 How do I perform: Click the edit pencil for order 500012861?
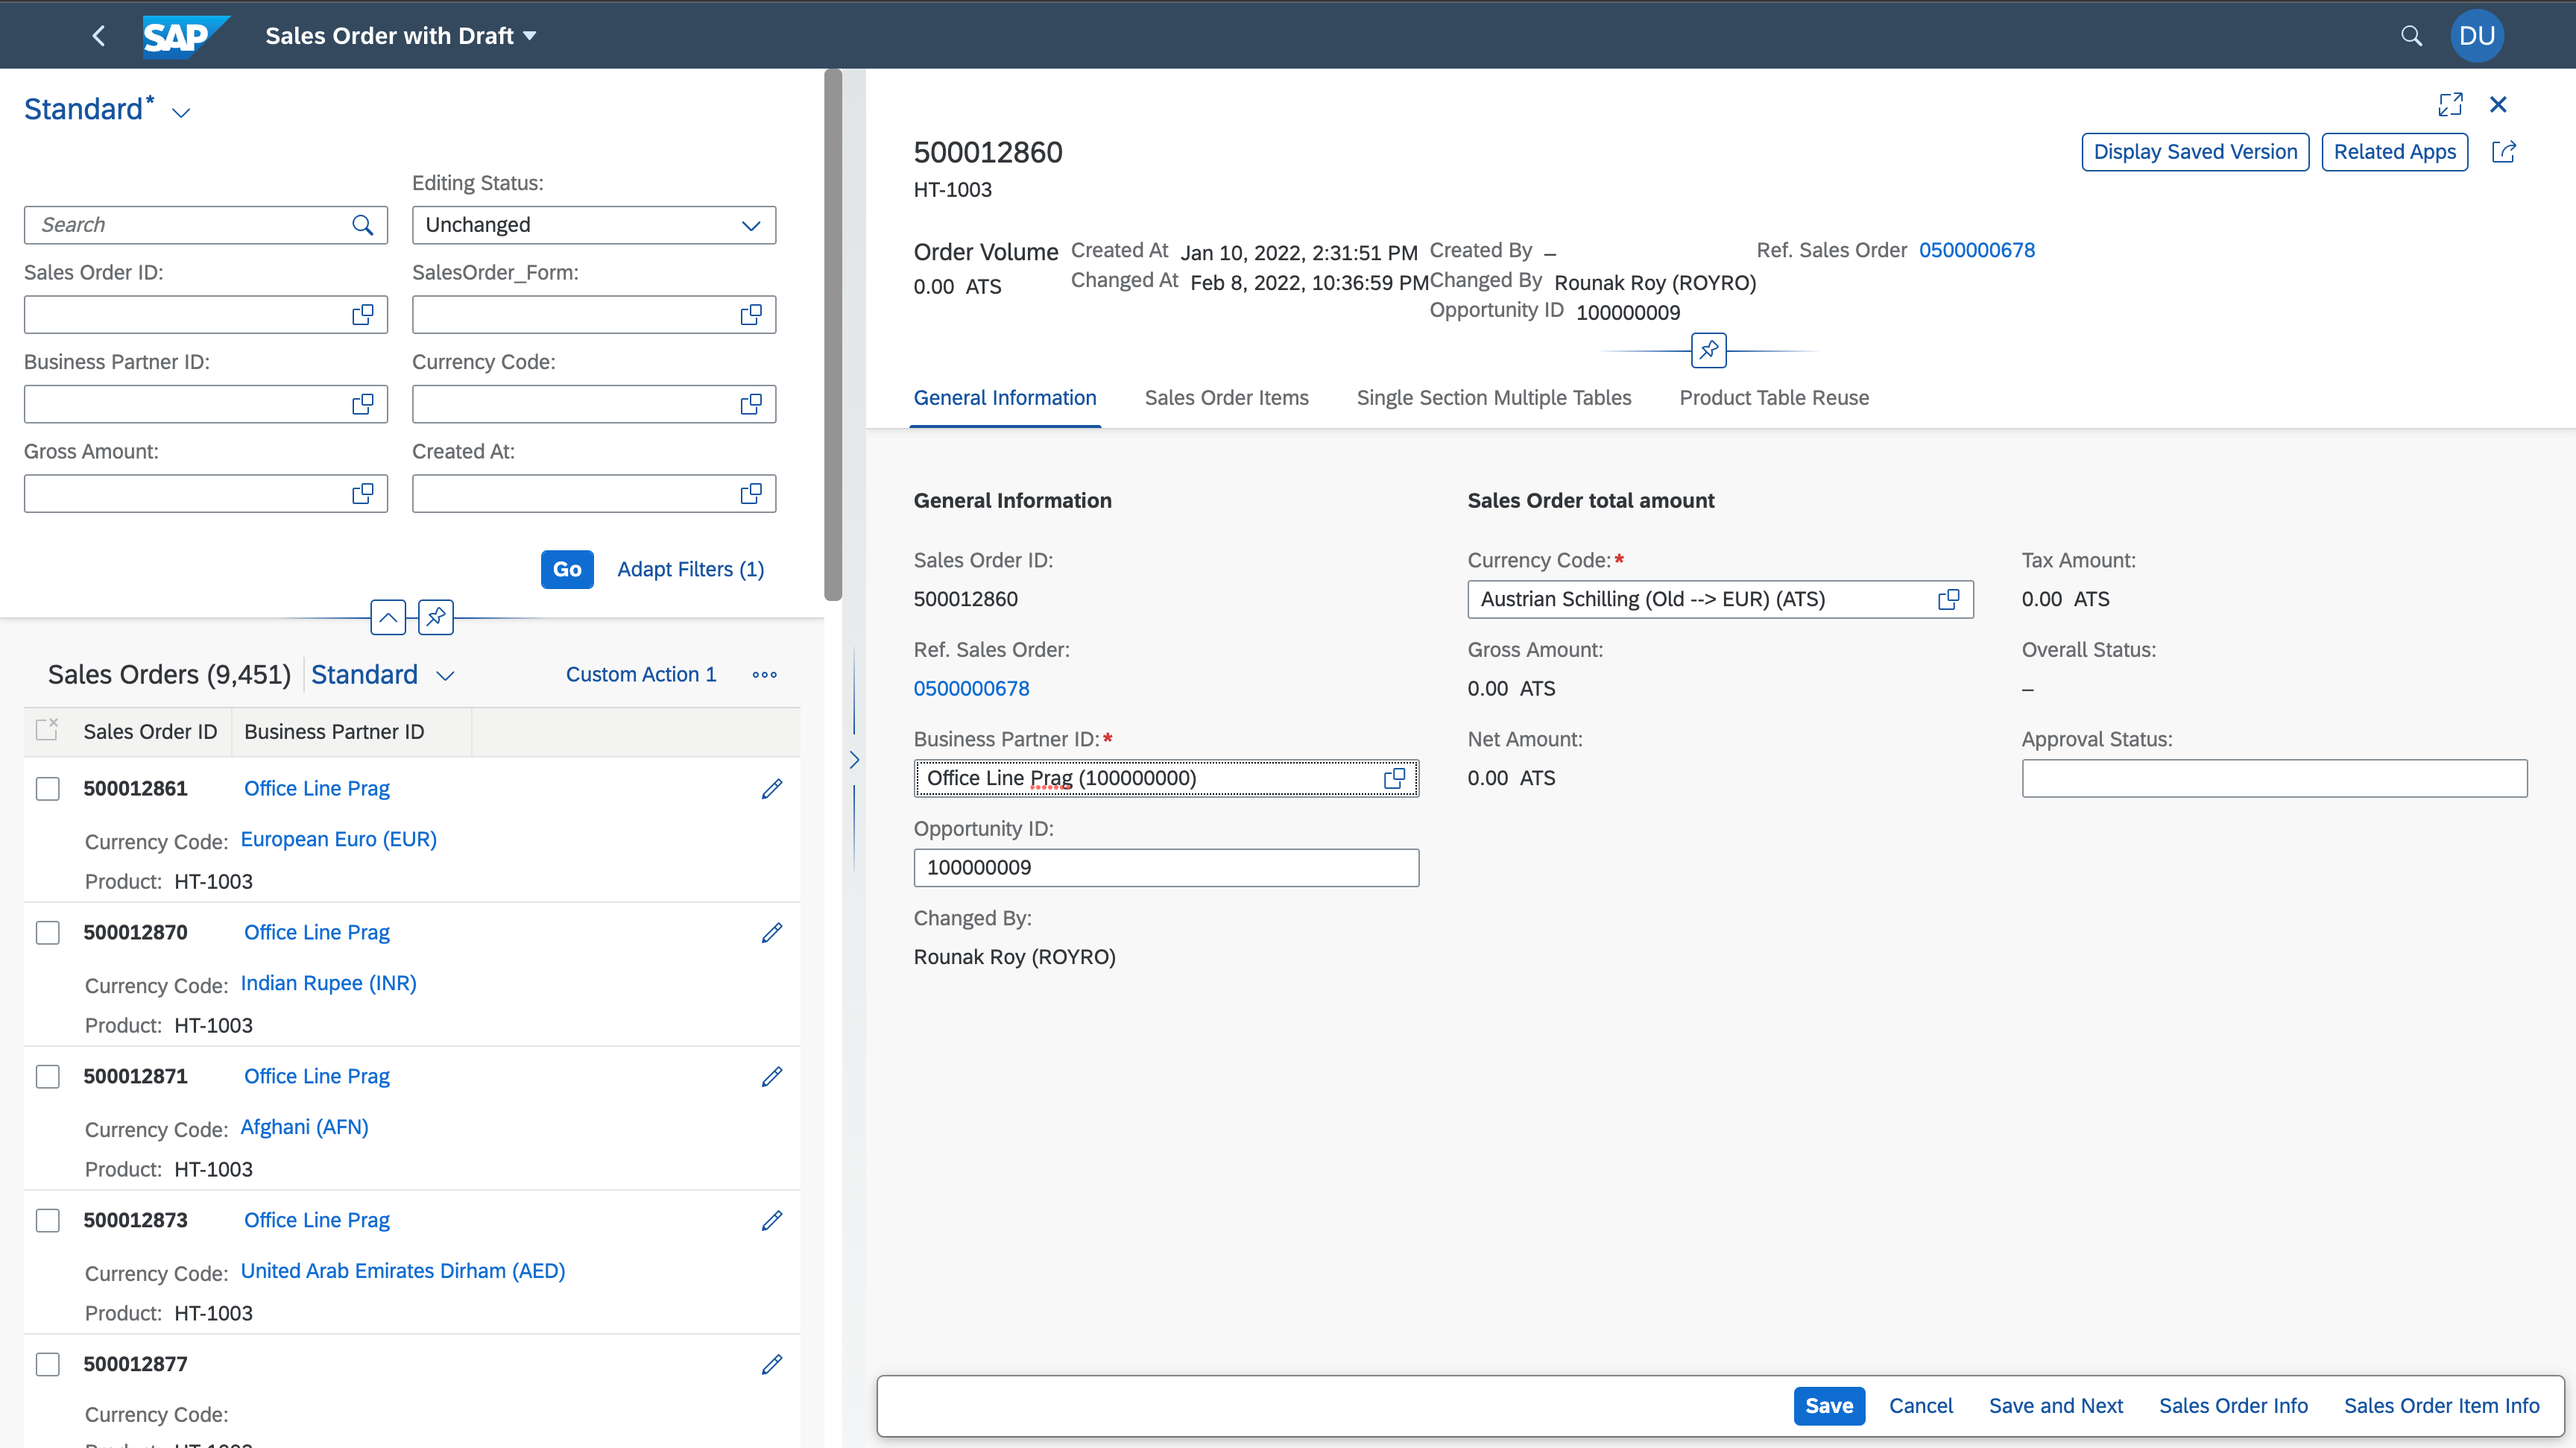coord(771,789)
